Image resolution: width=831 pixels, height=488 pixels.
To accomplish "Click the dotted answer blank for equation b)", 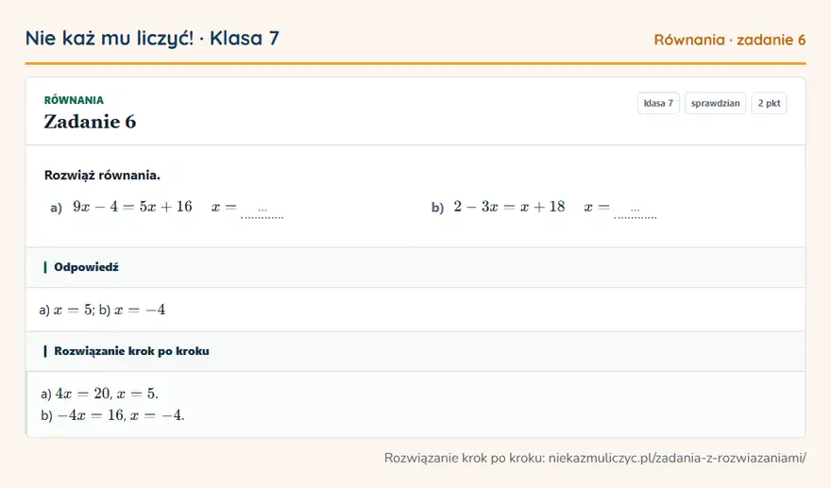I will point(635,210).
